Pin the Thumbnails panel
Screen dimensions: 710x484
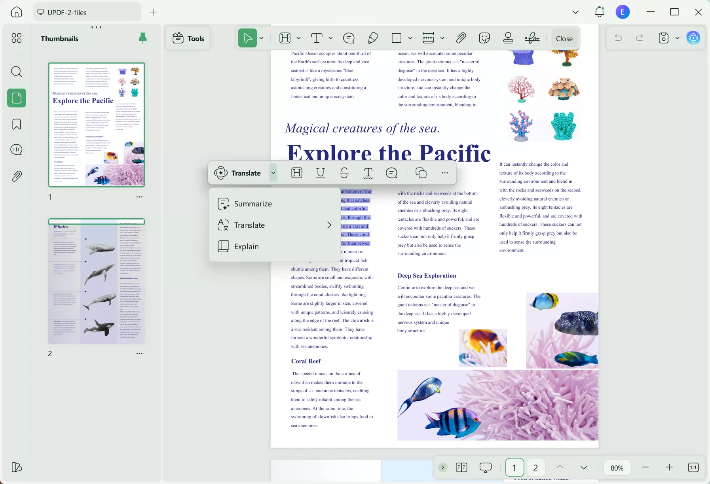point(142,38)
